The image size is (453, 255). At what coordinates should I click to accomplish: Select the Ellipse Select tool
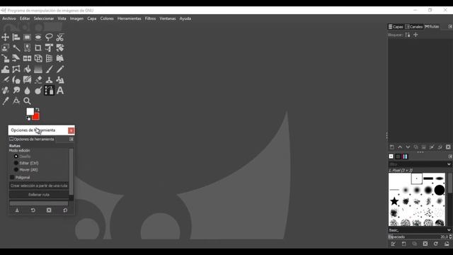pyautogui.click(x=38, y=37)
